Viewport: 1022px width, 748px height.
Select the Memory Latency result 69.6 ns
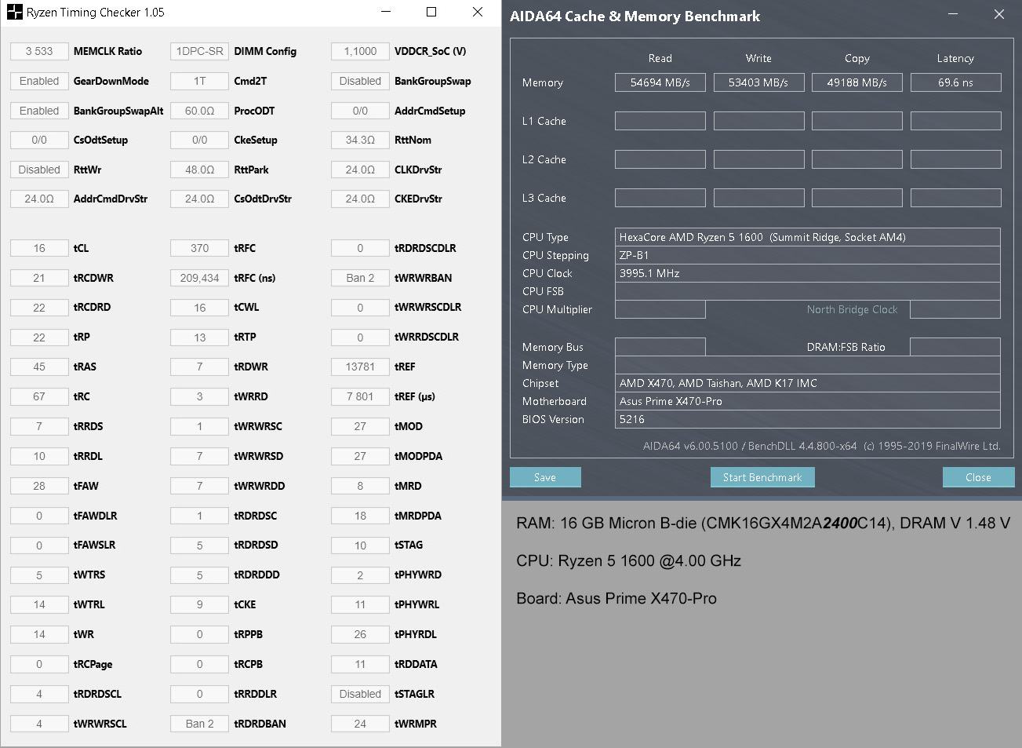pyautogui.click(x=955, y=82)
